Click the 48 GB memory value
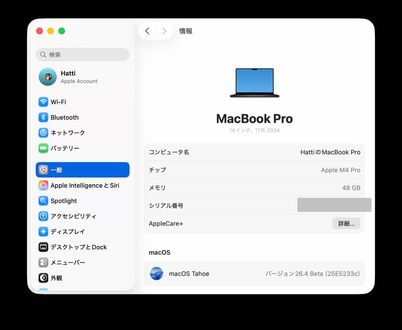Image resolution: width=402 pixels, height=330 pixels. [351, 188]
